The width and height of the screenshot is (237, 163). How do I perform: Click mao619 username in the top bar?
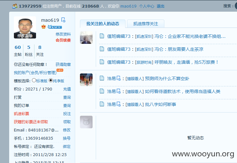coord(128,6)
